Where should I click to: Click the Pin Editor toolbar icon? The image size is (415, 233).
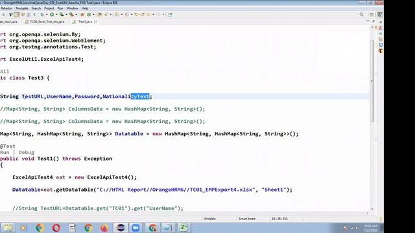tap(170, 14)
